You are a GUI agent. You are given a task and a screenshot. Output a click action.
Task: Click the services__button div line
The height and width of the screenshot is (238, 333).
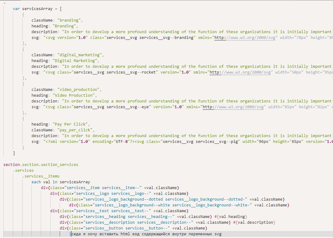pos(133,228)
